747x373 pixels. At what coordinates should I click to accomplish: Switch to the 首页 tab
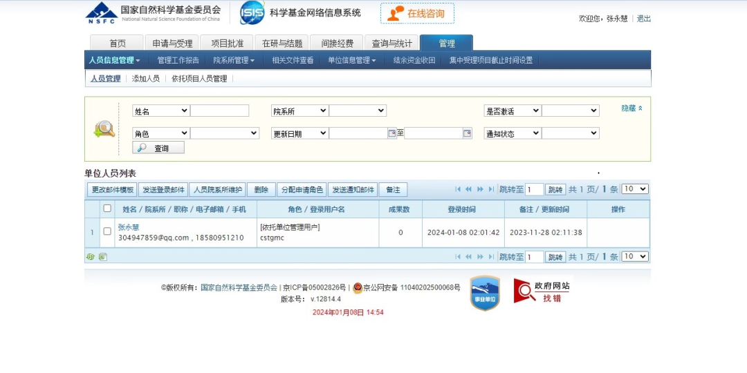click(117, 44)
